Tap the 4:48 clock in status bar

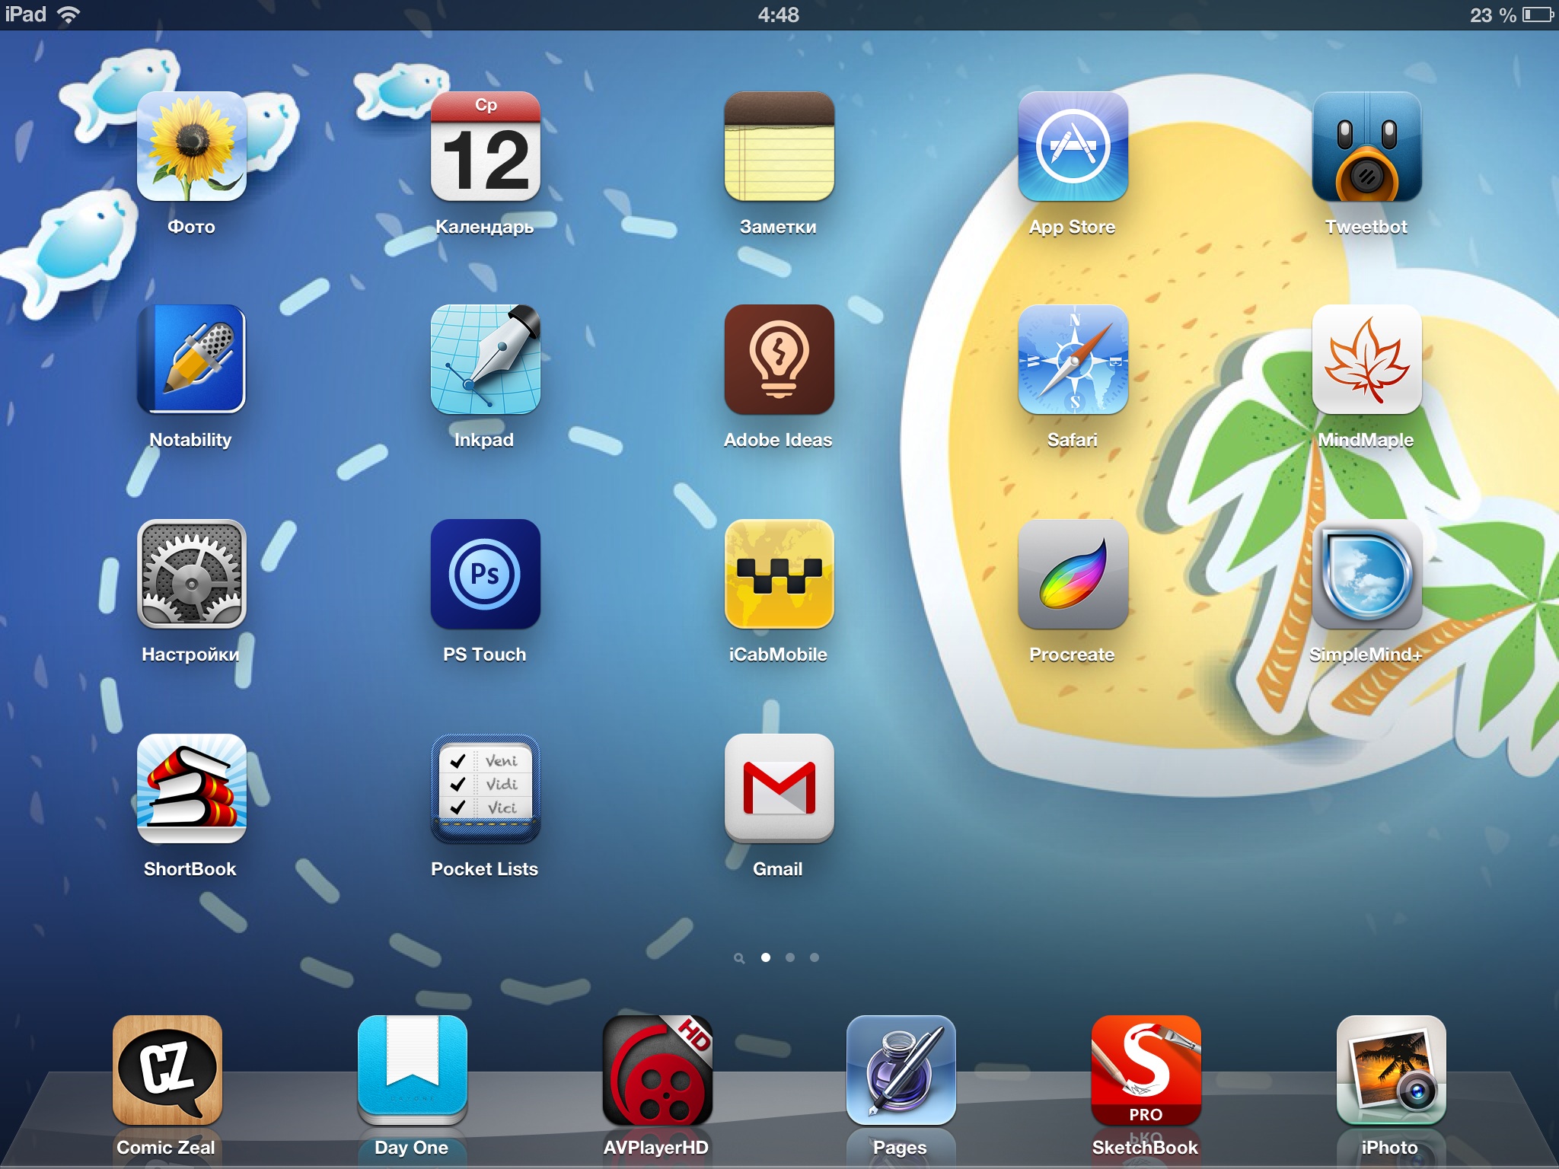[779, 15]
